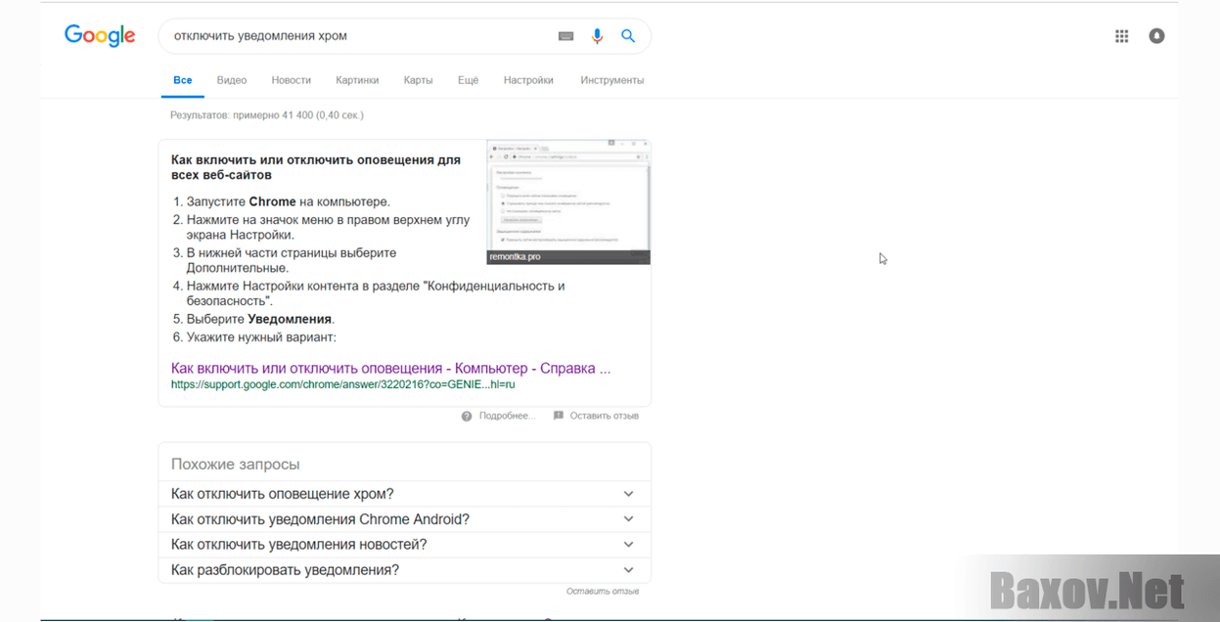Switch to the Картинки tab
The width and height of the screenshot is (1220, 622).
click(x=357, y=80)
